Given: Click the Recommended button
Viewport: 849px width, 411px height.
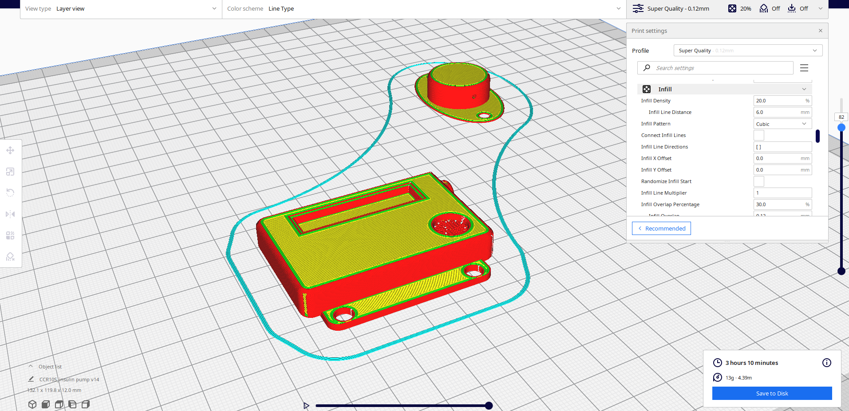Looking at the screenshot, I should click(x=661, y=228).
